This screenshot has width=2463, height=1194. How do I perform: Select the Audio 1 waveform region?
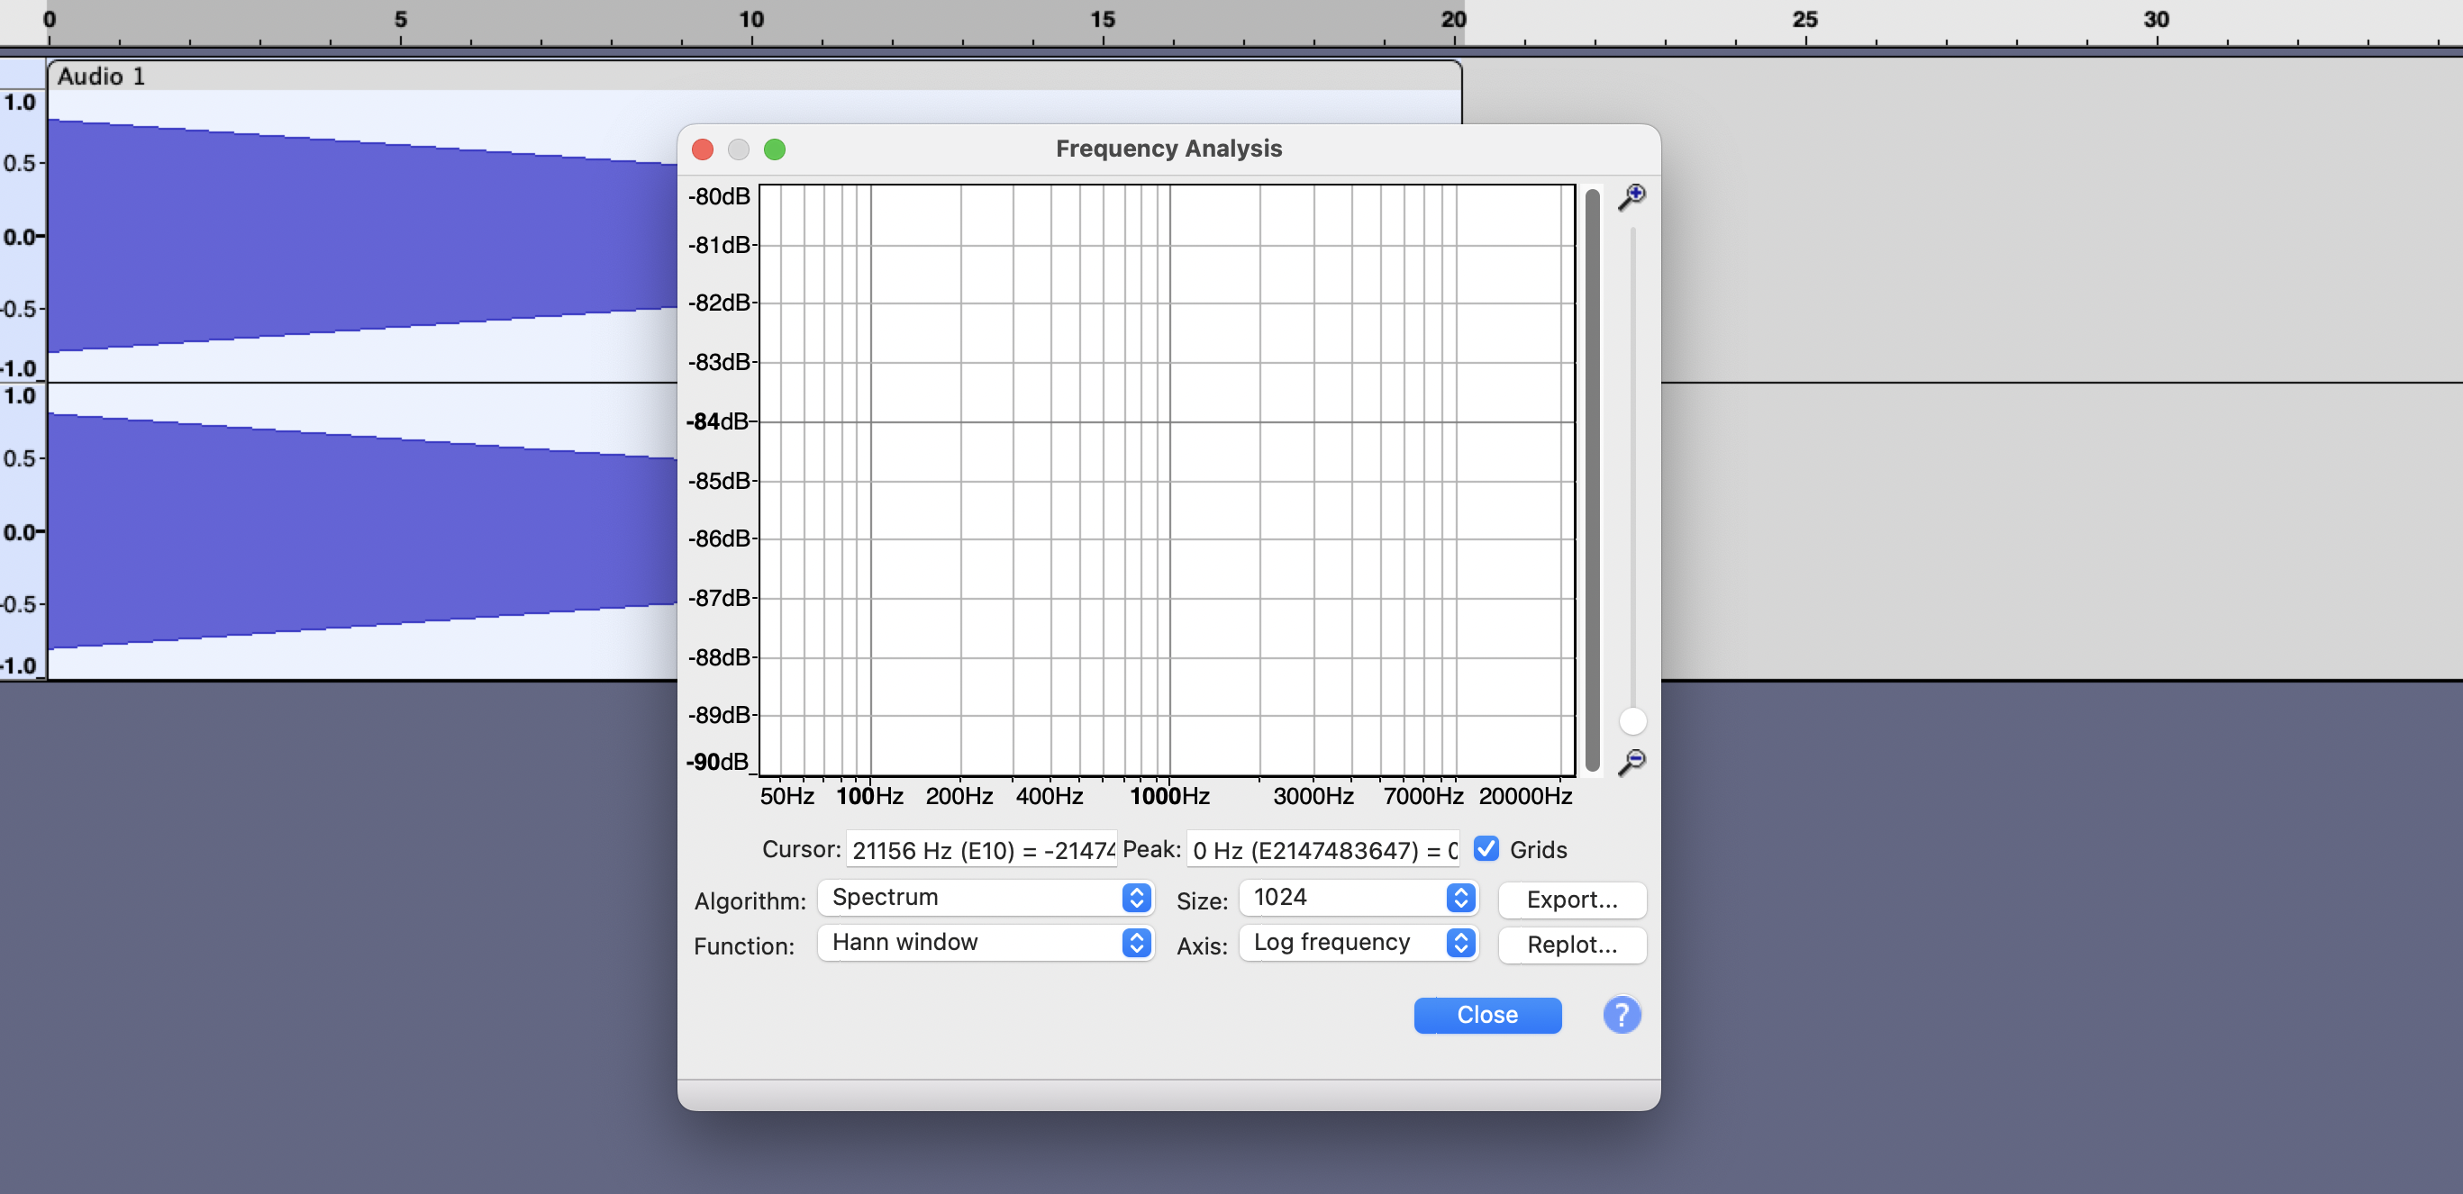(334, 239)
